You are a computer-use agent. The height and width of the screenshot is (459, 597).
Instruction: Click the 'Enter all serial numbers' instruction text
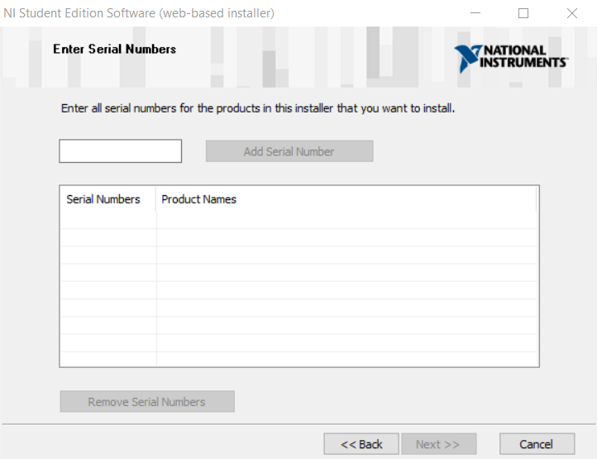(258, 108)
